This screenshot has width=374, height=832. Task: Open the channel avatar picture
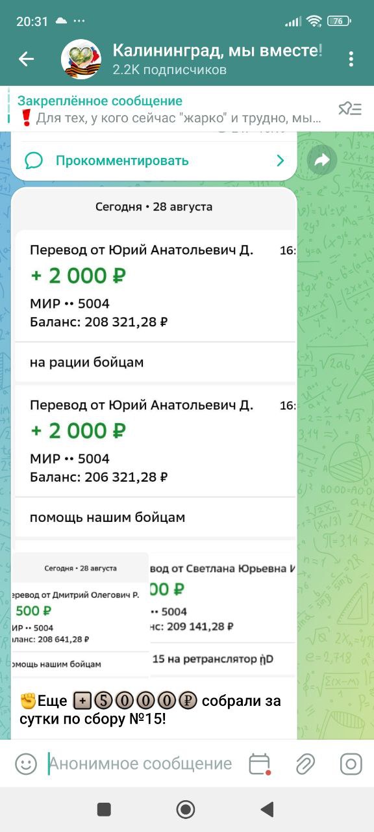[81, 59]
